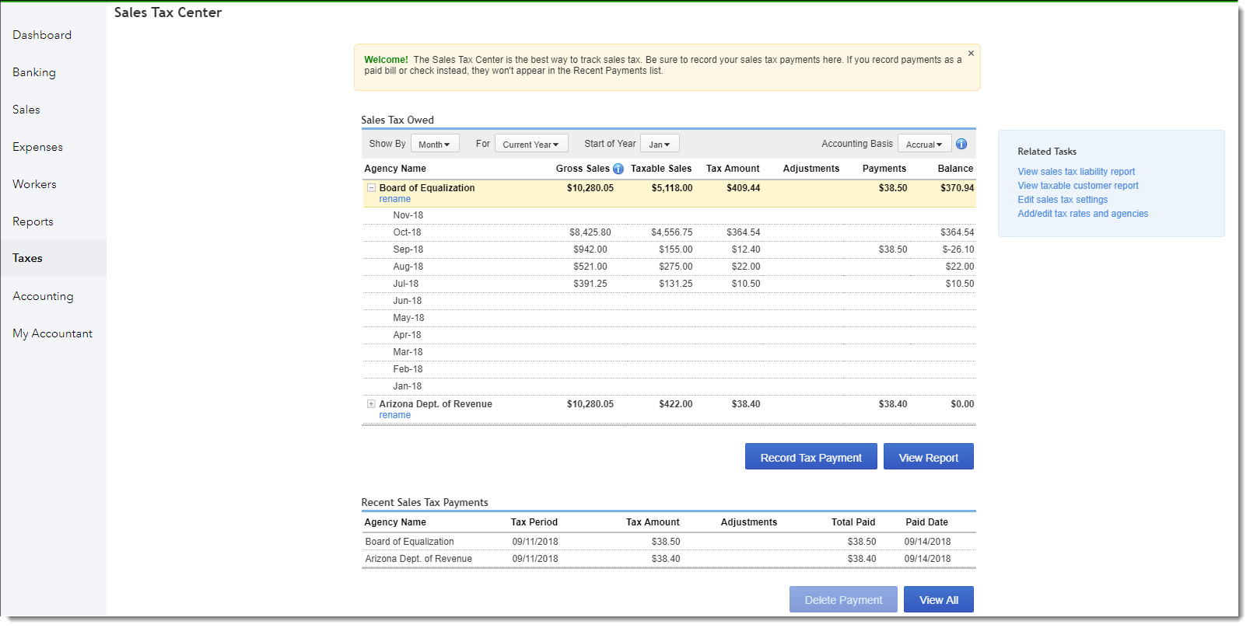The width and height of the screenshot is (1250, 628).
Task: Select the Sep-18 month row
Action: click(x=669, y=249)
